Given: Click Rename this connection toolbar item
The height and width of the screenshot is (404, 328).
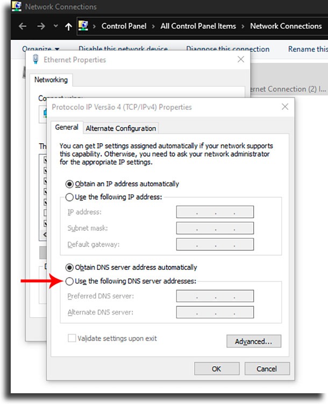Looking at the screenshot, I should [x=308, y=49].
